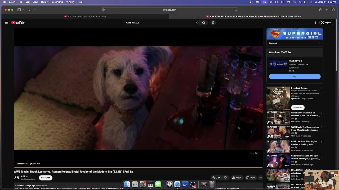Screen dimensions: 339x190
Task: Open Bluetooth status in menu bar
Action: coord(271,2)
